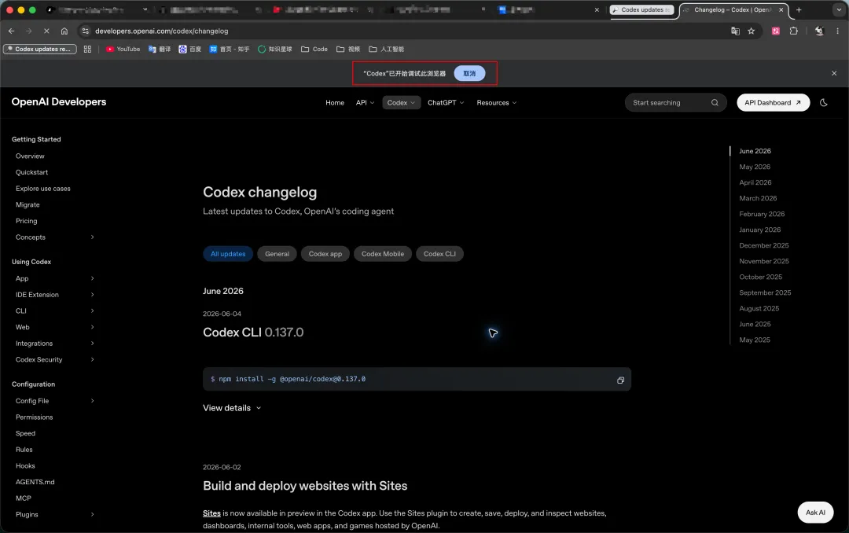849x533 pixels.
Task: Open site information icon in address bar
Action: tap(85, 31)
